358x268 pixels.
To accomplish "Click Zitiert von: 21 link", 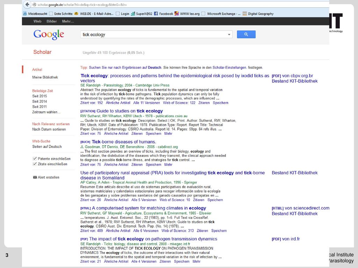I will tap(91, 261).
